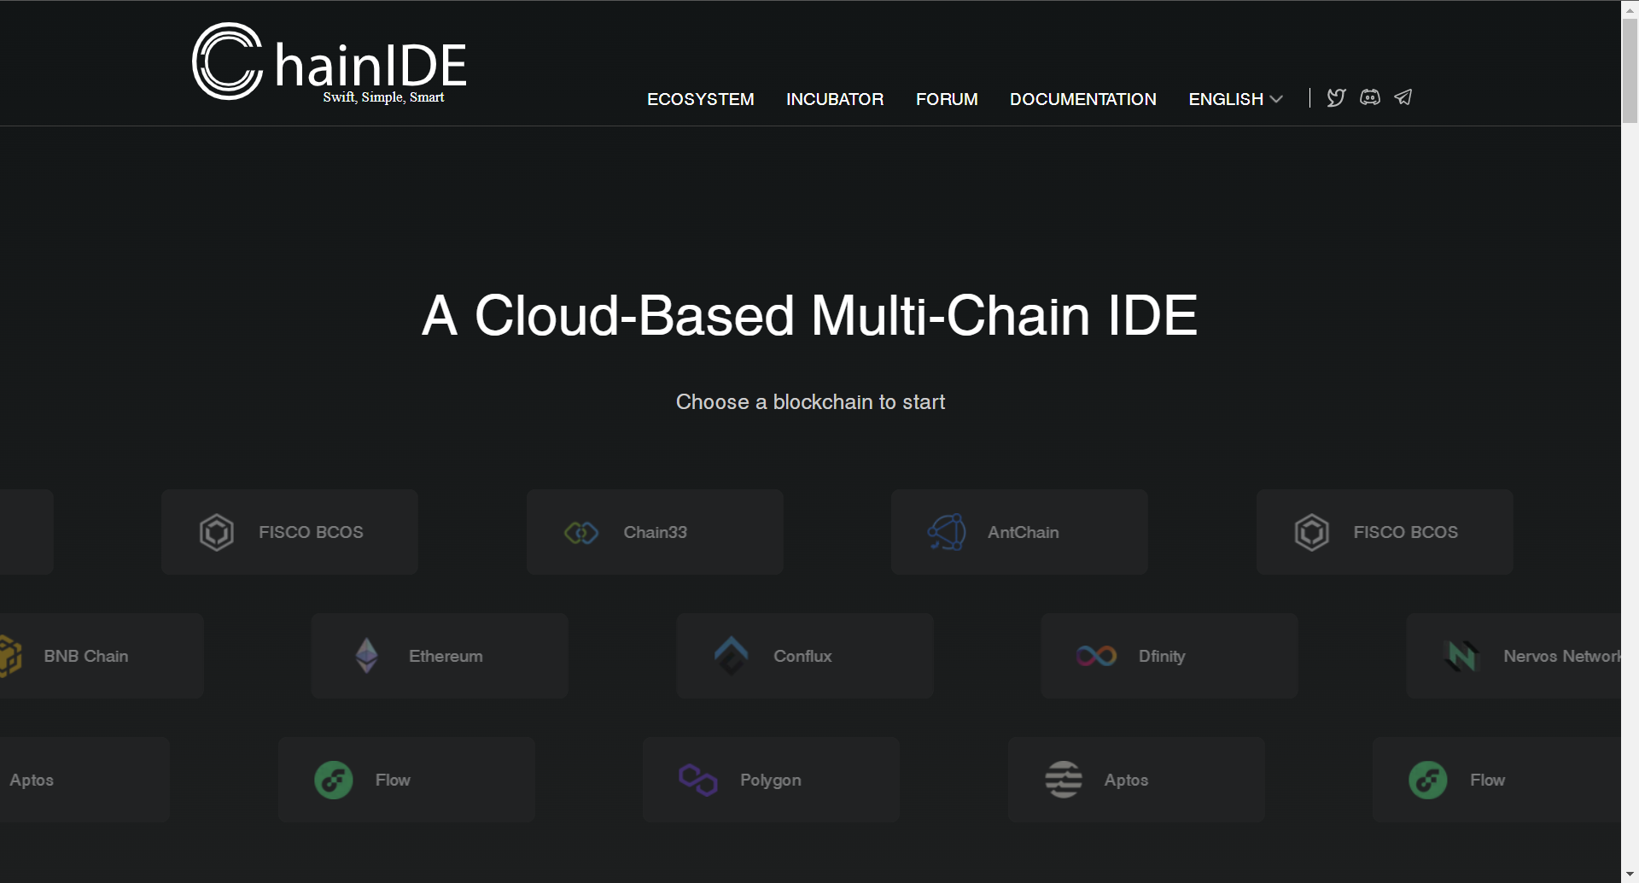Viewport: 1639px width, 883px height.
Task: Click the Ethereum diamond icon
Action: (x=367, y=656)
